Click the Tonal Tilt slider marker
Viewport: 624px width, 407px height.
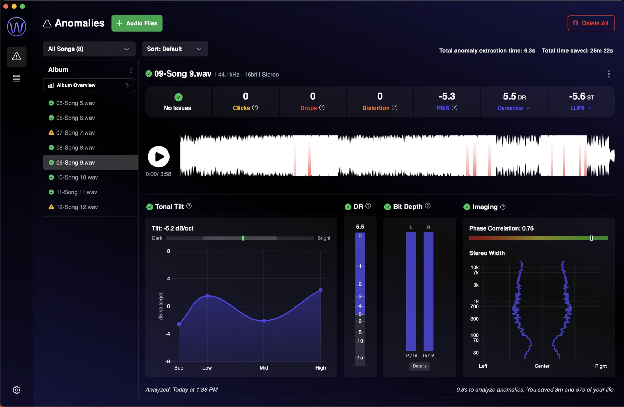click(x=243, y=238)
